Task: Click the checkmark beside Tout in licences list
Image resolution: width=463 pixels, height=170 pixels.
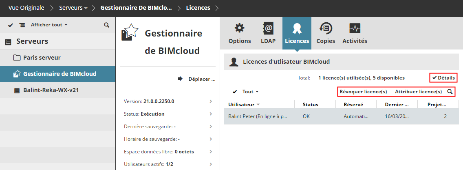Action: pos(235,92)
